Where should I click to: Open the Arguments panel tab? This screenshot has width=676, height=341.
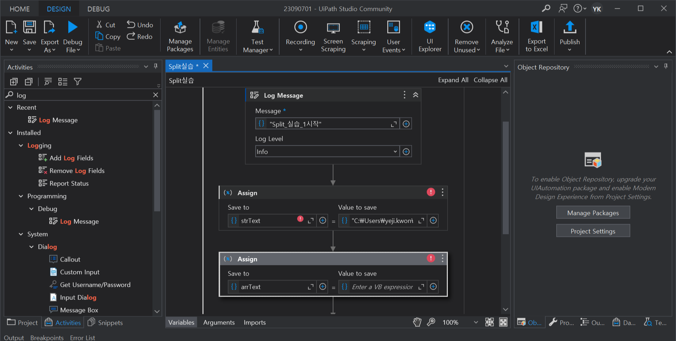219,322
